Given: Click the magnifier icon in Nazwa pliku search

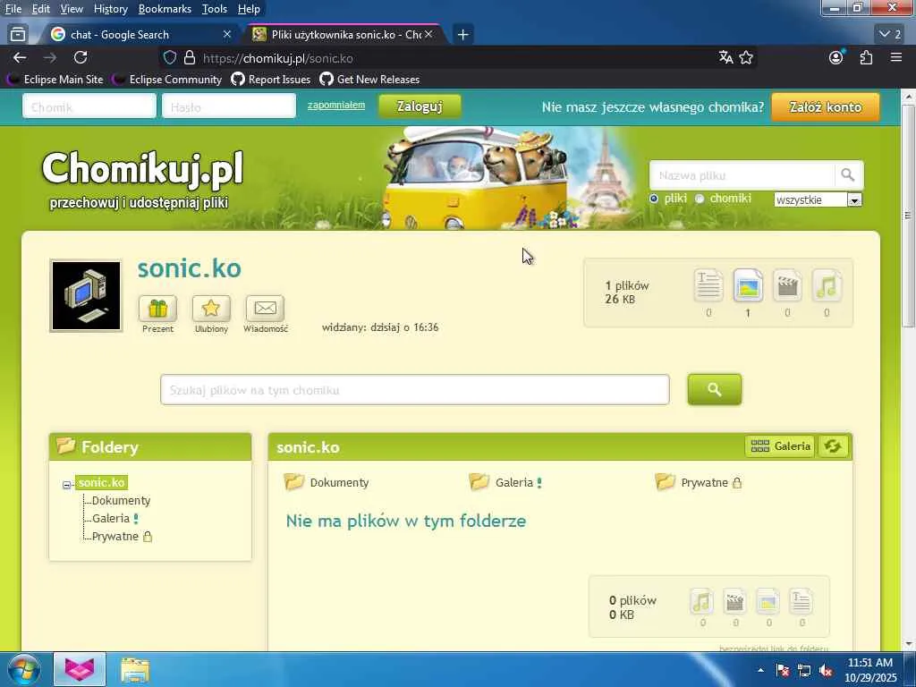Looking at the screenshot, I should (848, 174).
